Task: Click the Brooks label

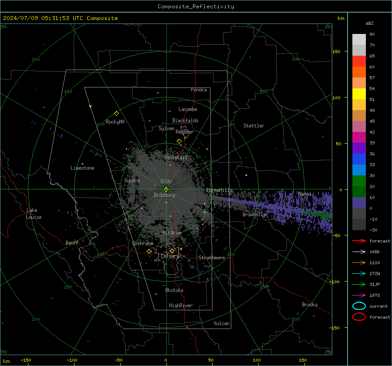Action: (310, 305)
